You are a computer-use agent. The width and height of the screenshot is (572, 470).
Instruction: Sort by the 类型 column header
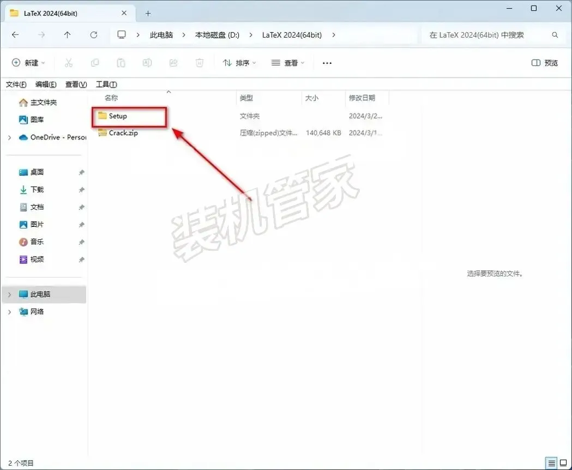tap(246, 98)
